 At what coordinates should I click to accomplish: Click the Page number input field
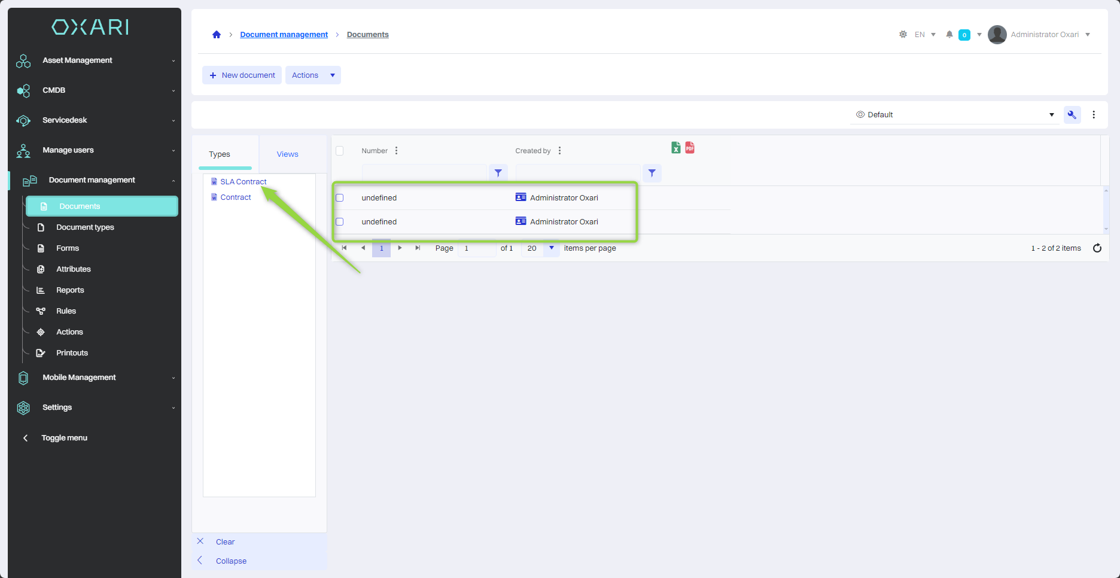(476, 248)
